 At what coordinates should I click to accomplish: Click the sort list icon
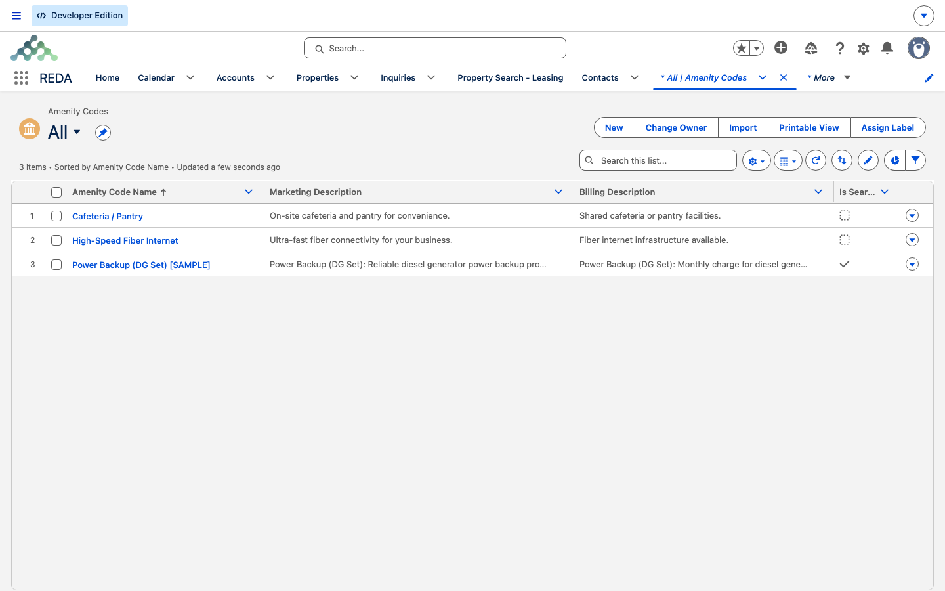coord(842,160)
